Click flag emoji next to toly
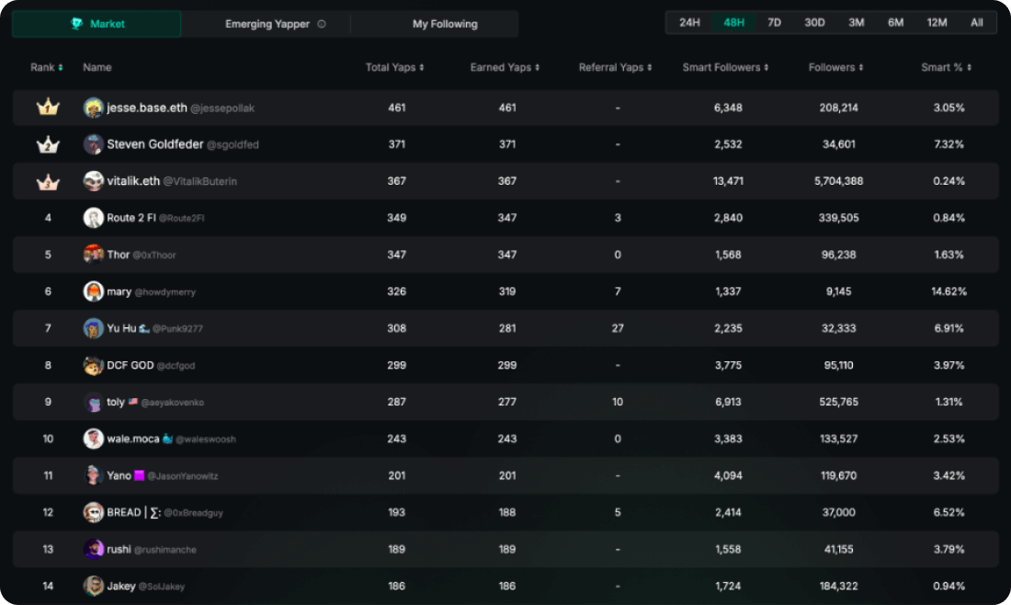 [x=133, y=402]
